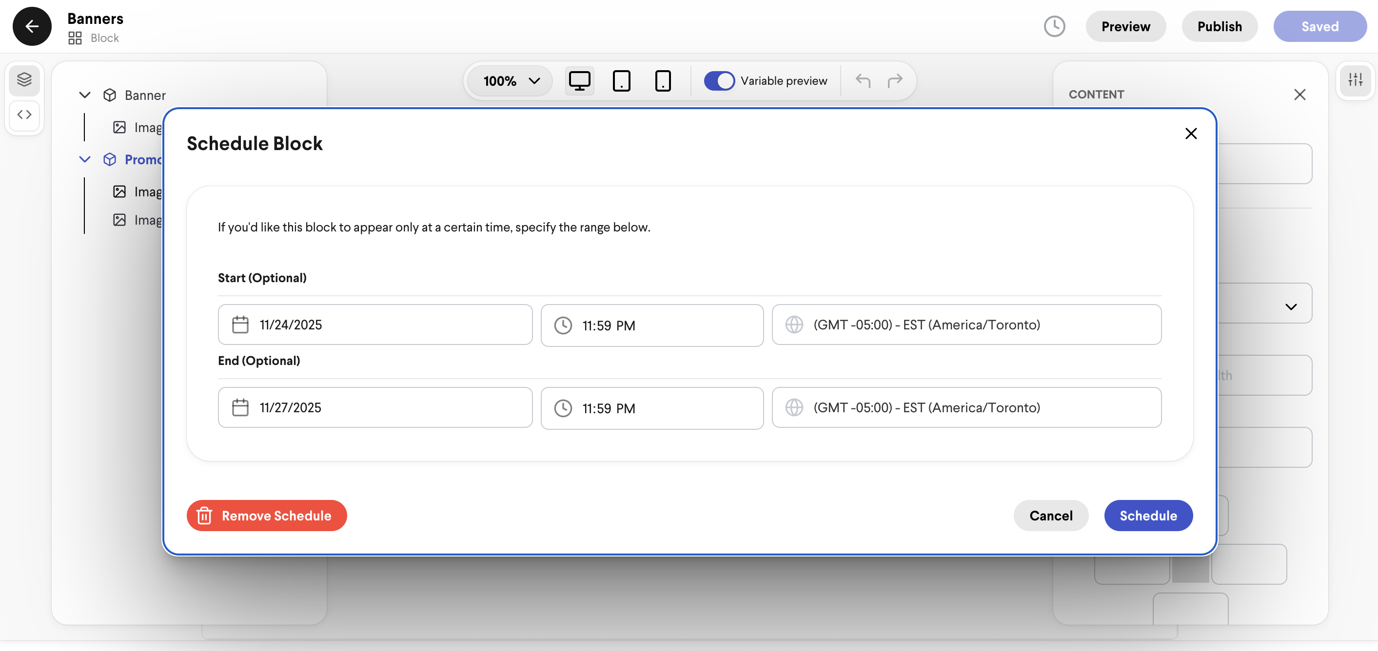Redo the last change
Screen dimensions: 1378x651
(x=895, y=81)
